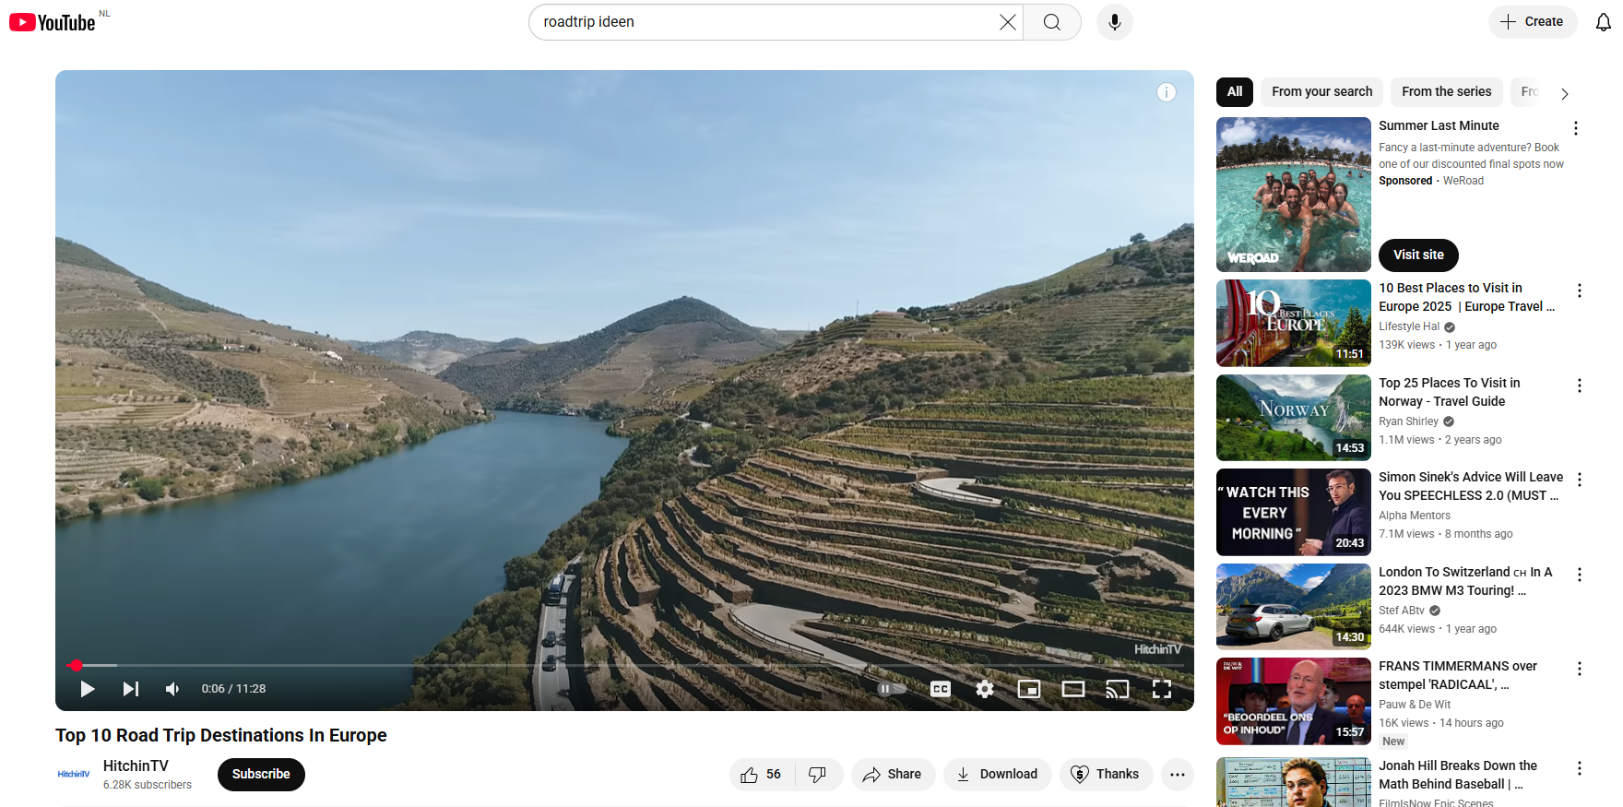Mute the video volume
The image size is (1623, 807).
click(172, 689)
